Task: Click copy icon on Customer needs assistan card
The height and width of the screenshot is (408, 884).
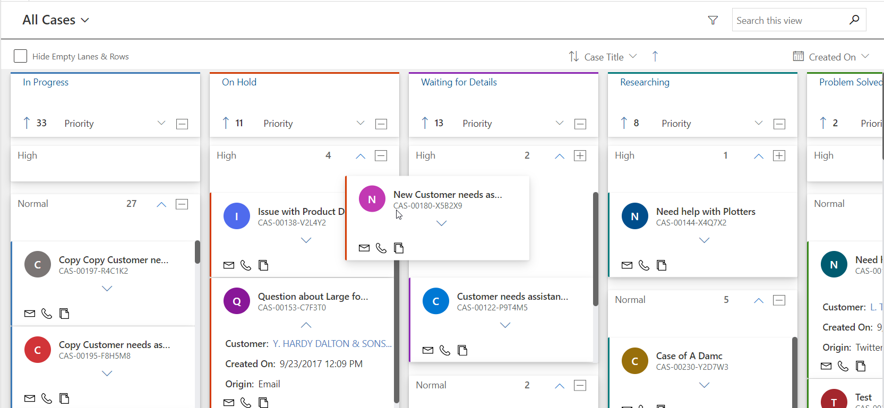Action: (x=462, y=350)
